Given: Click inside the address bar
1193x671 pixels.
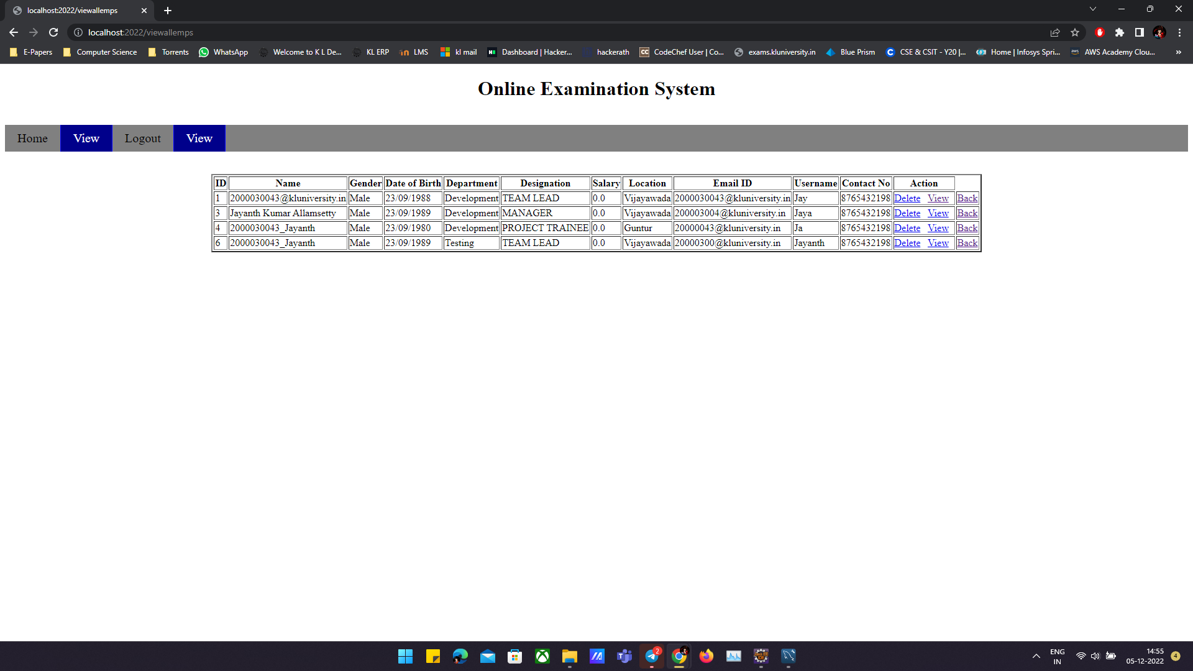Looking at the screenshot, I should (249, 32).
